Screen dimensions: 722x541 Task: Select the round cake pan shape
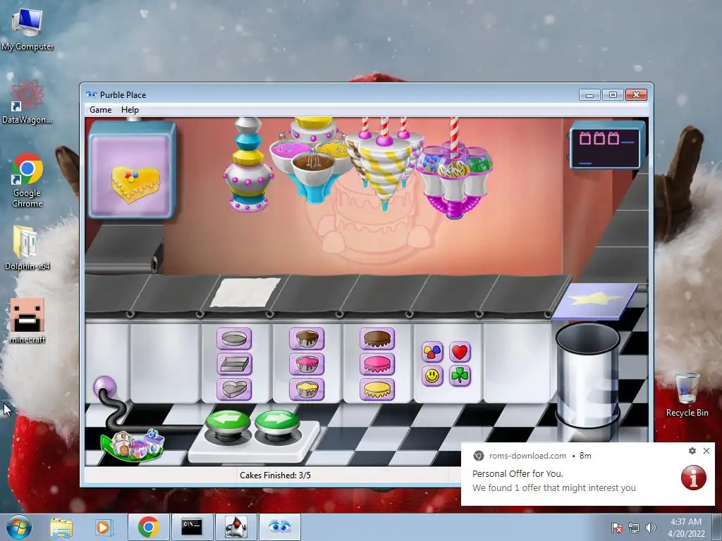point(234,339)
